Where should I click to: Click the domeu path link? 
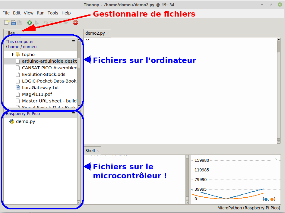[30, 47]
